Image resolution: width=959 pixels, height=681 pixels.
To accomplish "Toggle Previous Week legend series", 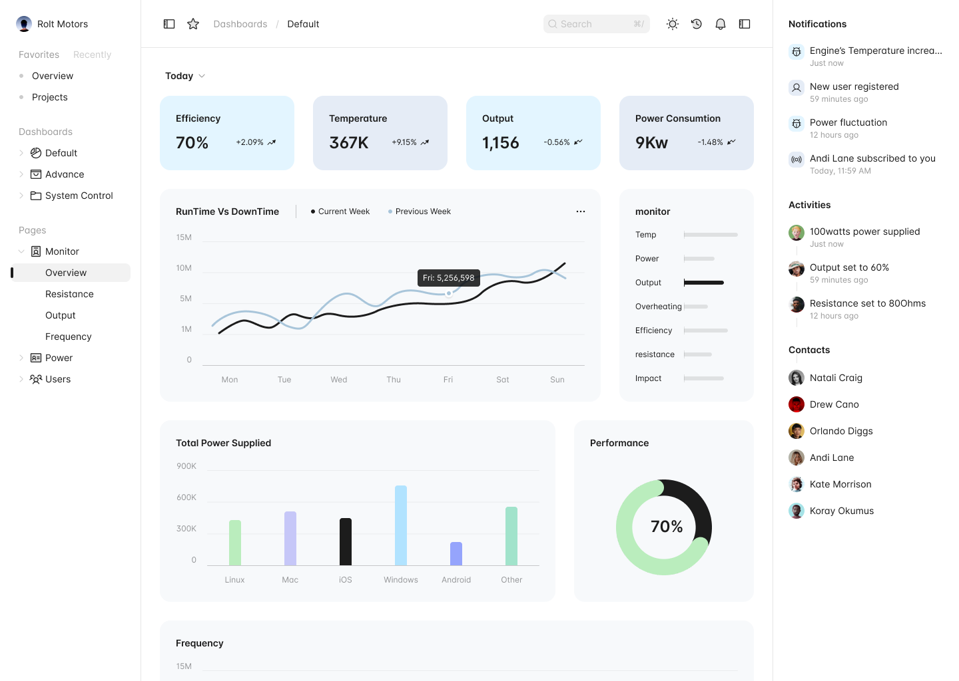I will click(x=420, y=211).
